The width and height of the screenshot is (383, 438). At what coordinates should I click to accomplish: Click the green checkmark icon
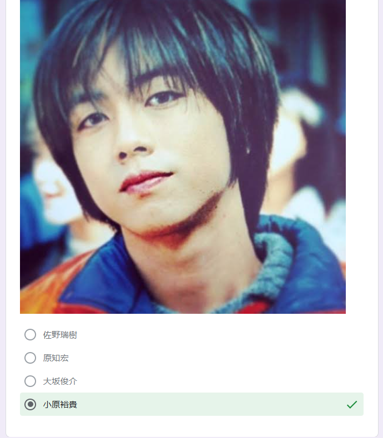(x=352, y=405)
